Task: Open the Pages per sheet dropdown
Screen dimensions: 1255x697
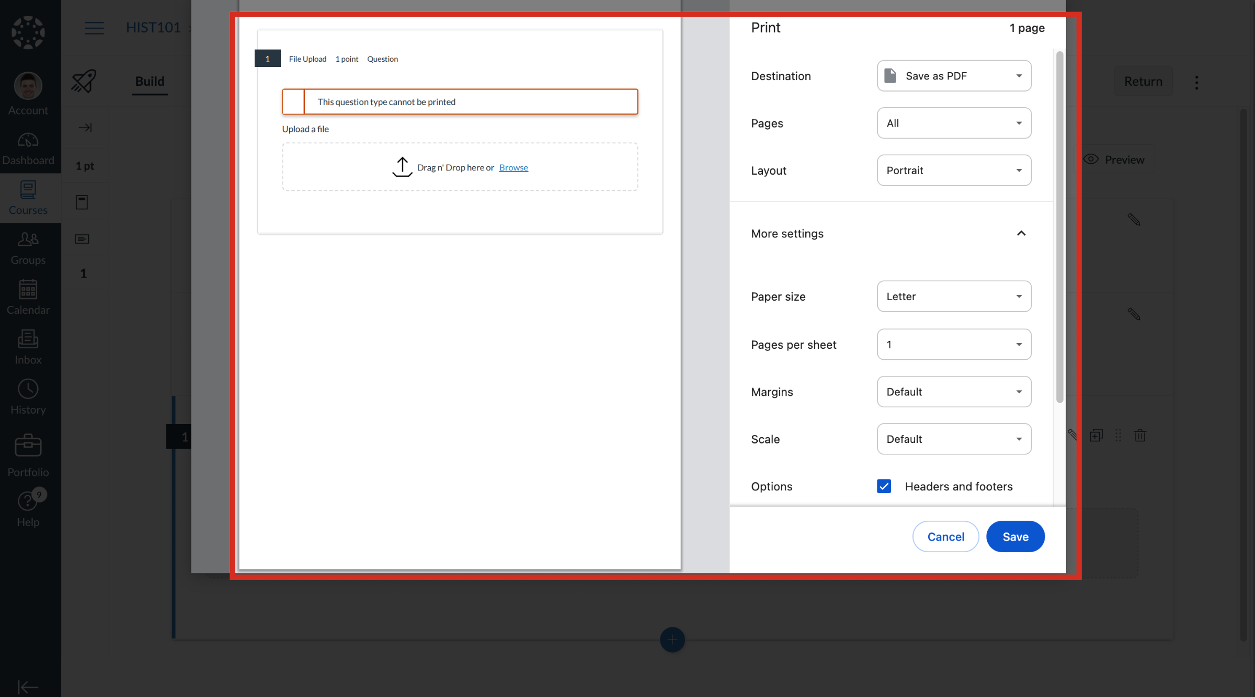Action: coord(954,345)
